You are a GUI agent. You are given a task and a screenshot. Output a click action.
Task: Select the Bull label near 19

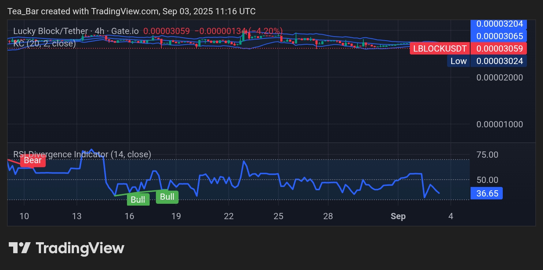[x=167, y=197]
